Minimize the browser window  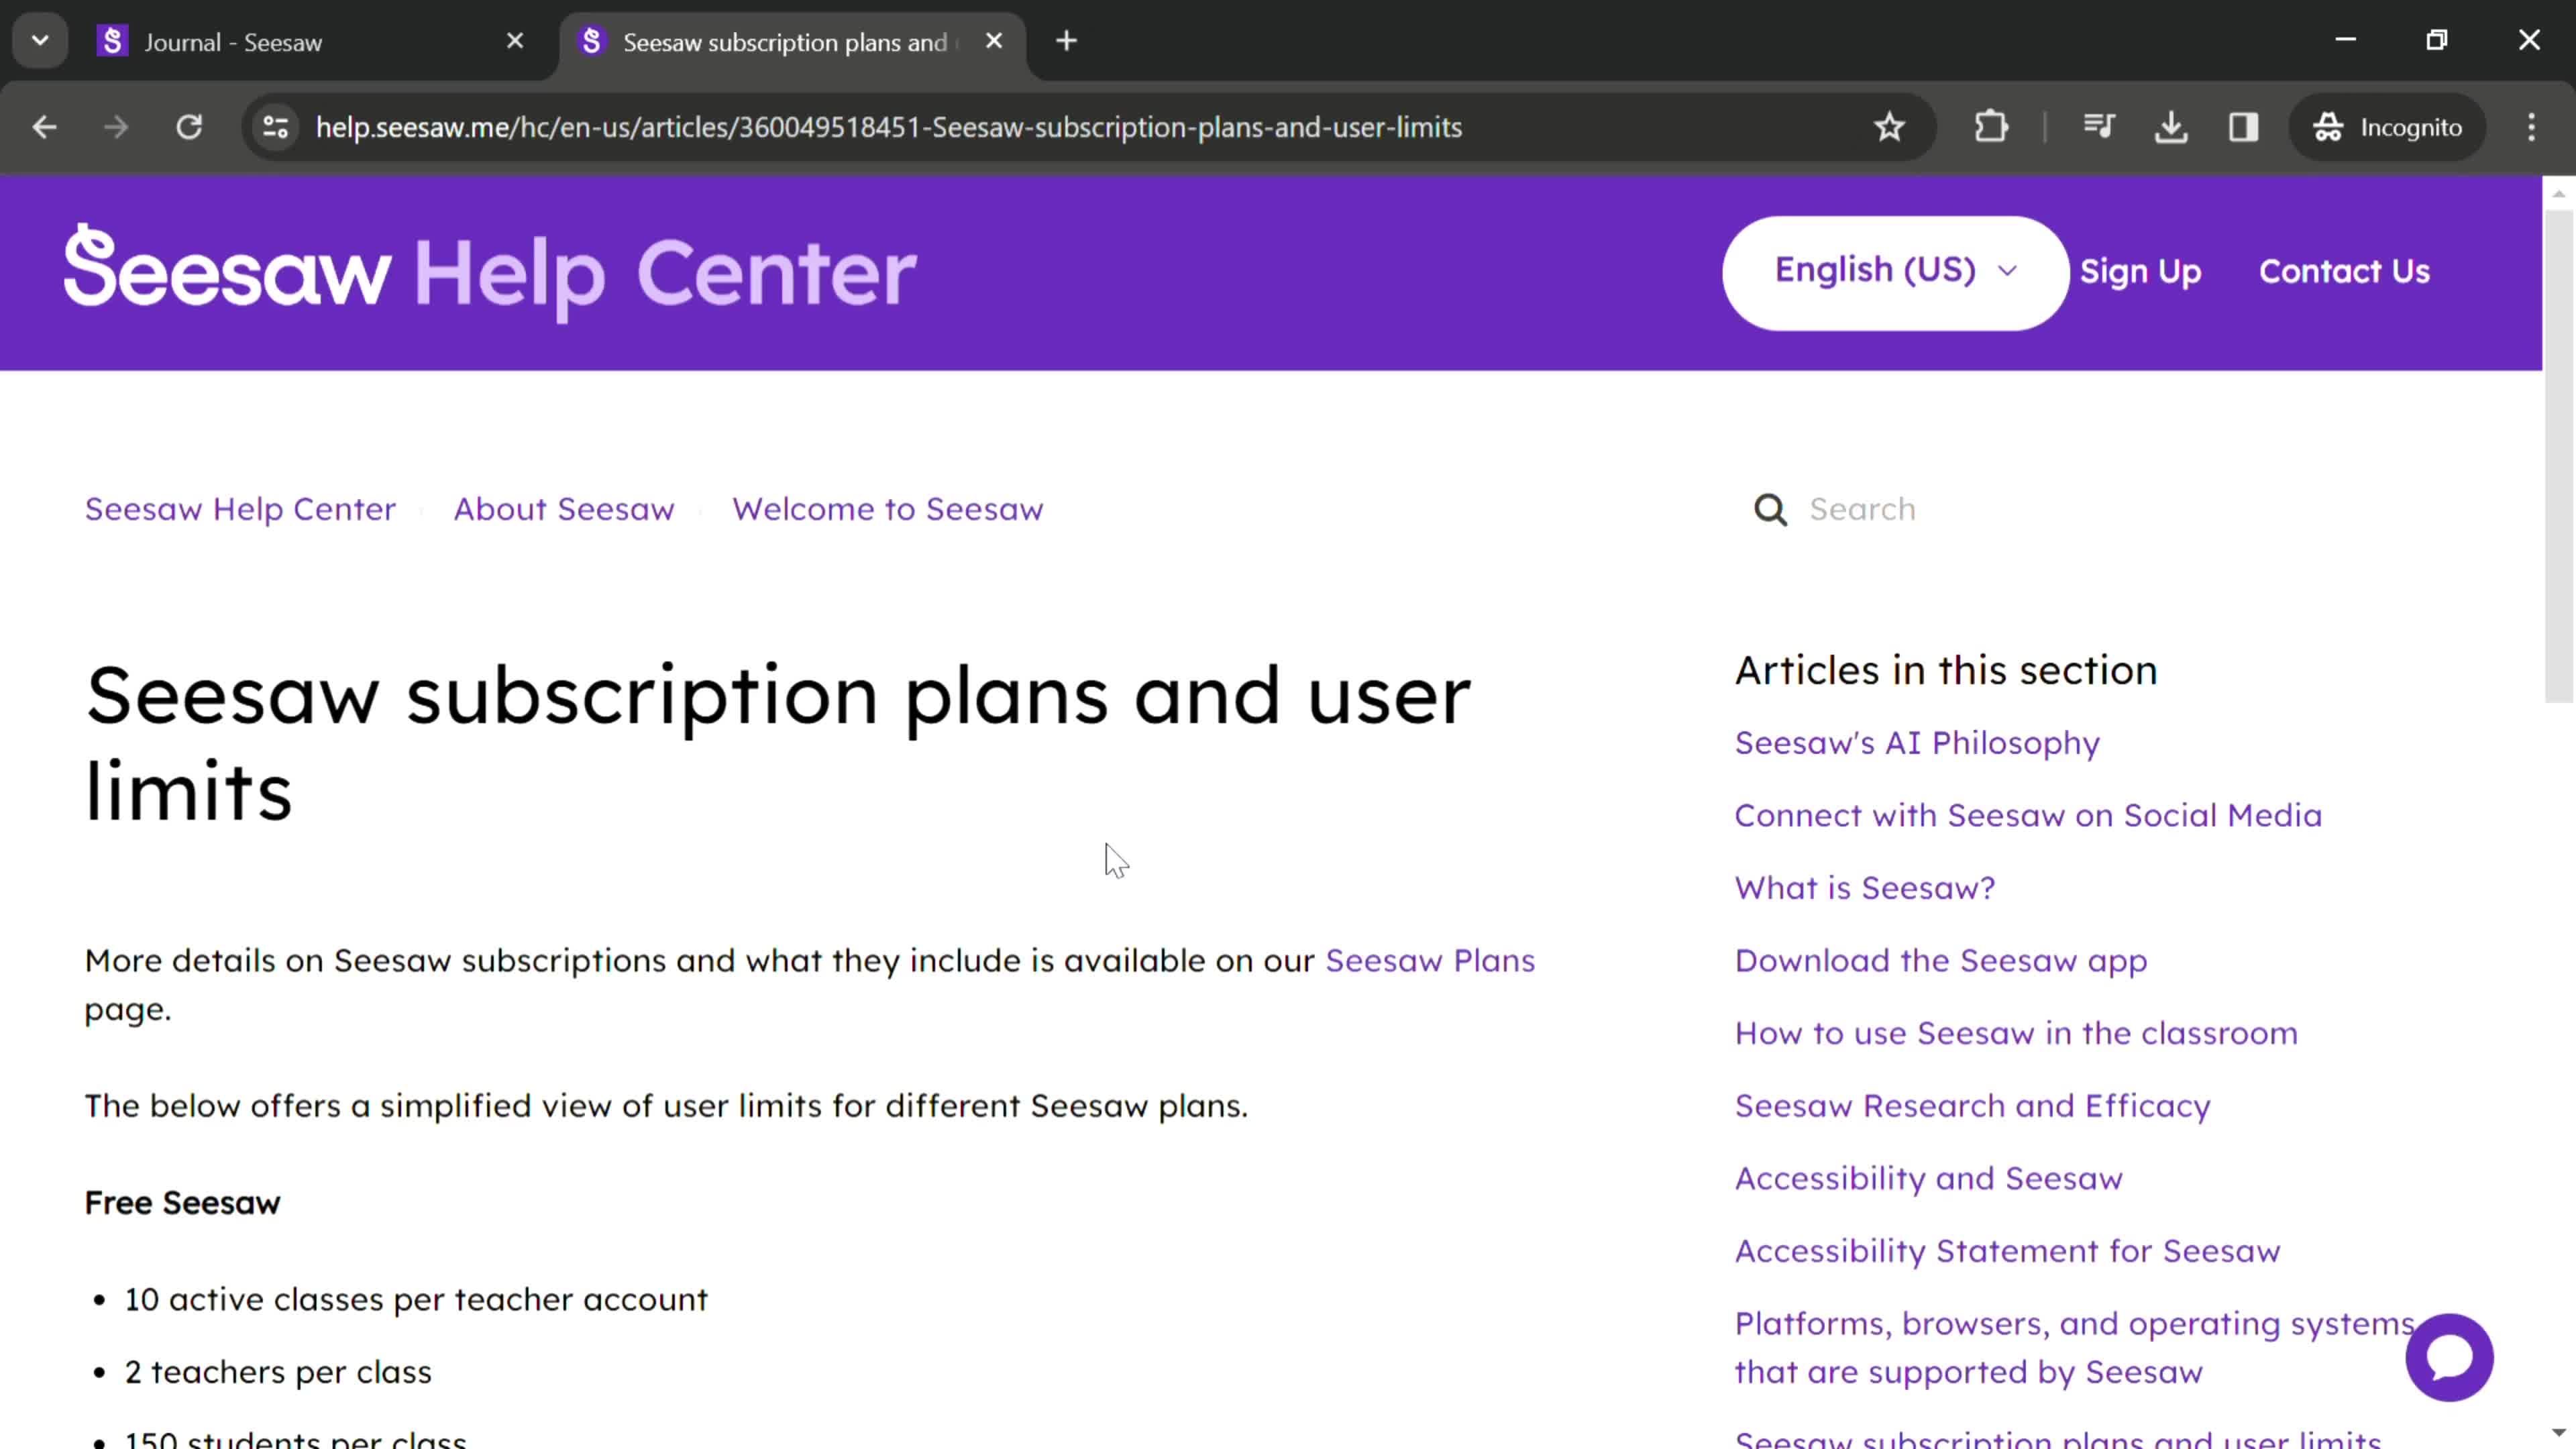(x=2346, y=40)
